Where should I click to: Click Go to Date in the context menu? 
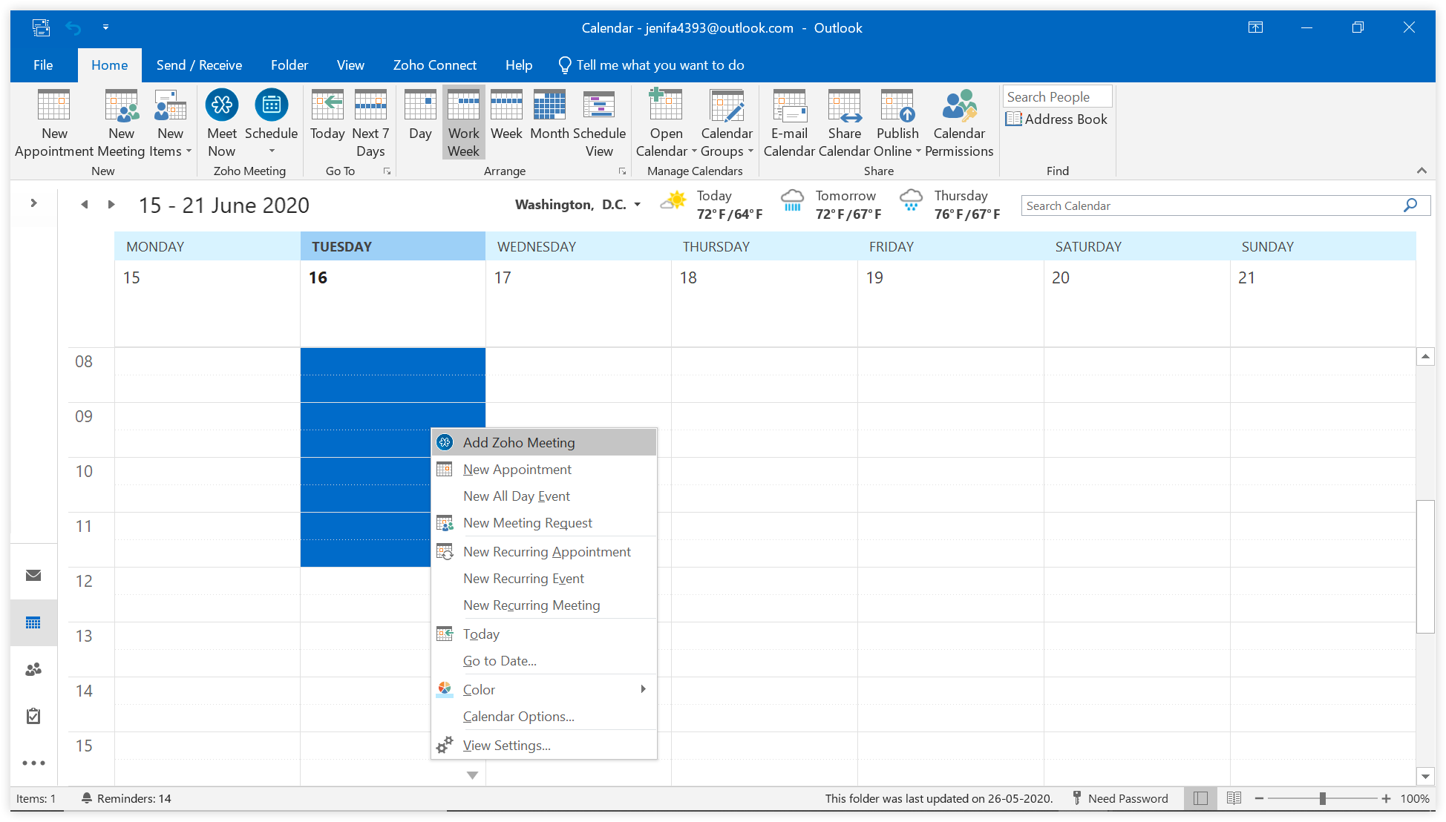pos(500,660)
